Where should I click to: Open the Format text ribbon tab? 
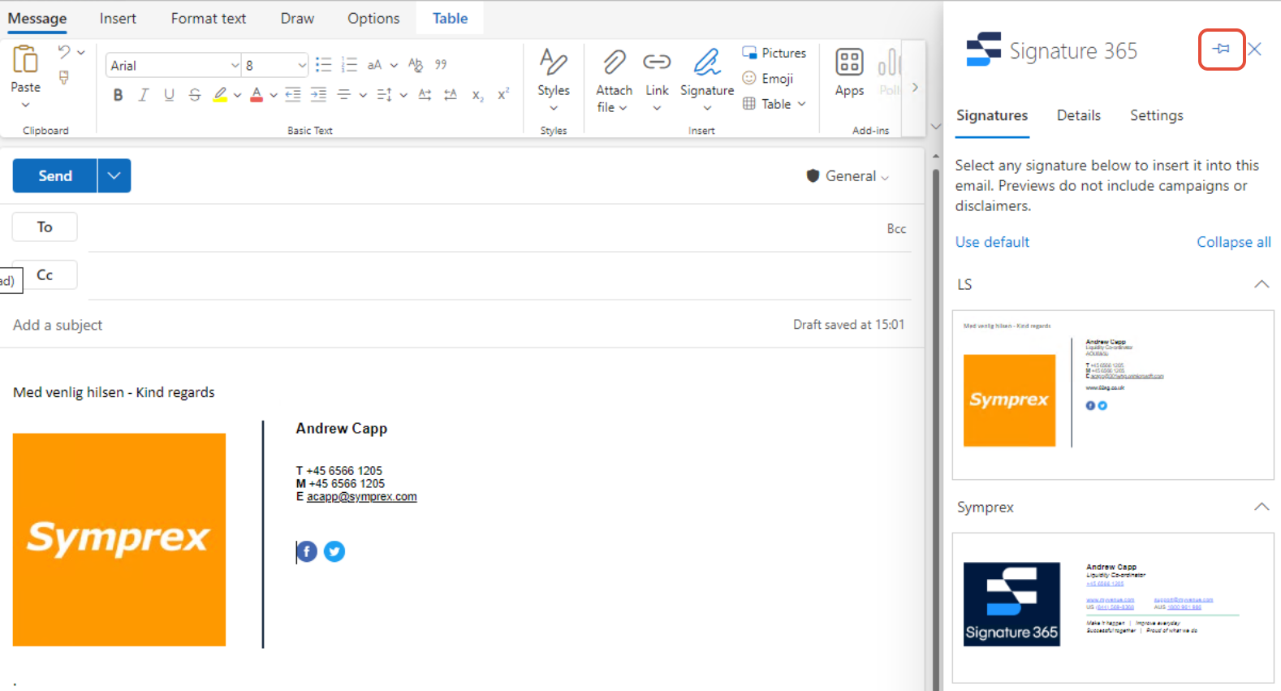209,18
